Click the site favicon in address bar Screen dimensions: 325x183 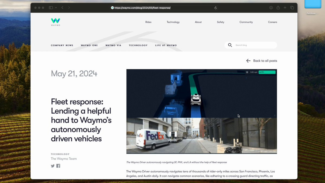pyautogui.click(x=112, y=8)
